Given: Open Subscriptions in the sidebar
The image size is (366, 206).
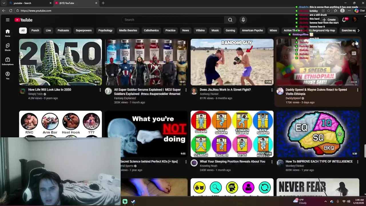Looking at the screenshot, I should pos(8,61).
